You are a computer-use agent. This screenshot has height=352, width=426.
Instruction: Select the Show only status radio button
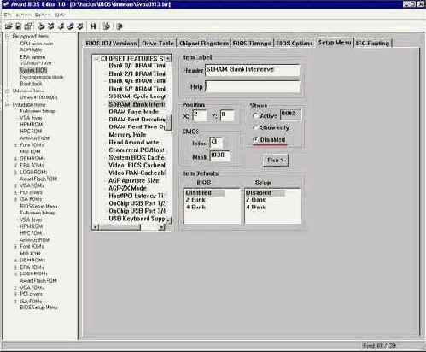(255, 127)
